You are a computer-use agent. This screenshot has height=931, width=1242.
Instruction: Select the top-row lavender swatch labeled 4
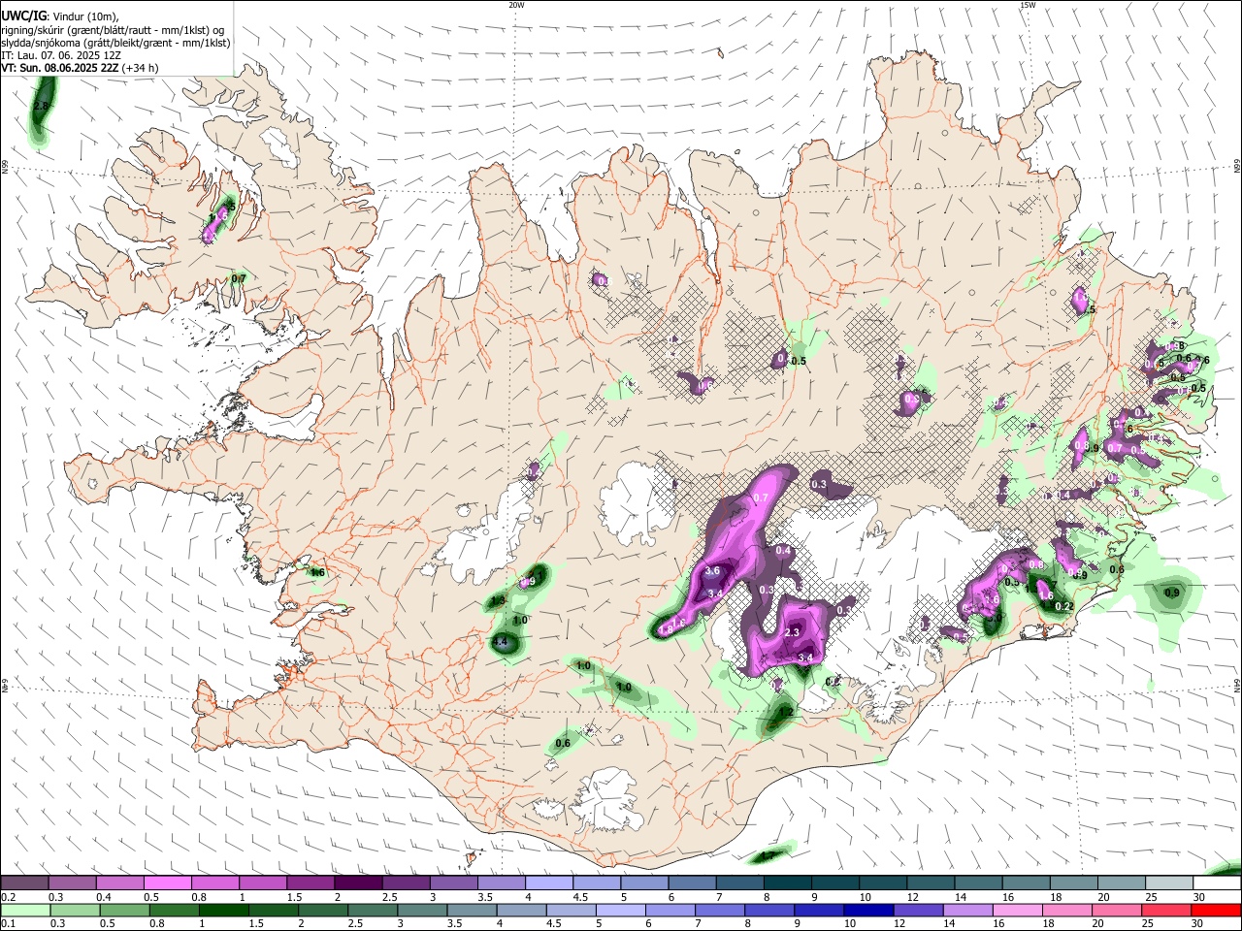549,883
